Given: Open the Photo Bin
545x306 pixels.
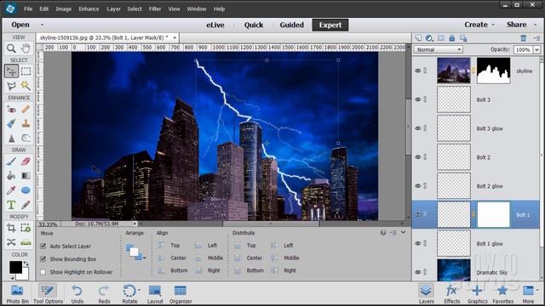Looking at the screenshot, I should [x=17, y=293].
